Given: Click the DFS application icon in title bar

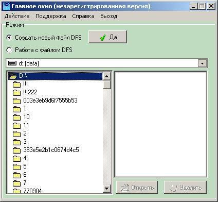Looking at the screenshot, I should coord(7,6).
